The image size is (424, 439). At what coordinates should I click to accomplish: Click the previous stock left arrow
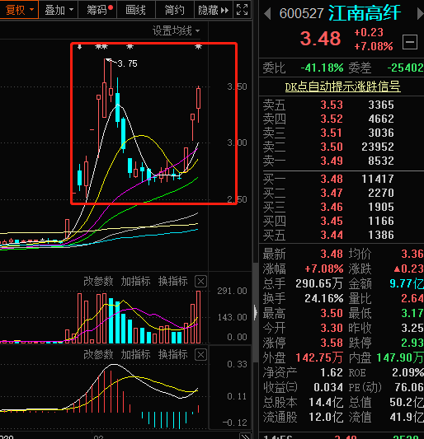(x=267, y=14)
